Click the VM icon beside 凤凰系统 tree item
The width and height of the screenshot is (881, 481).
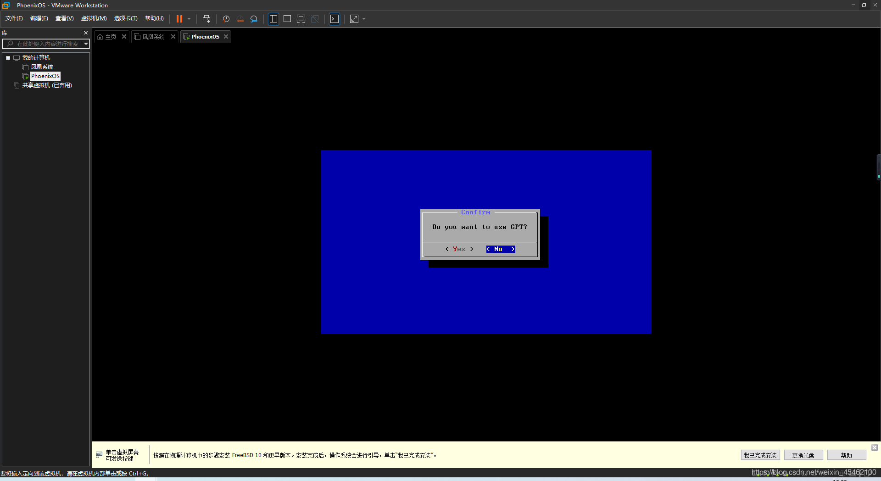click(x=25, y=67)
